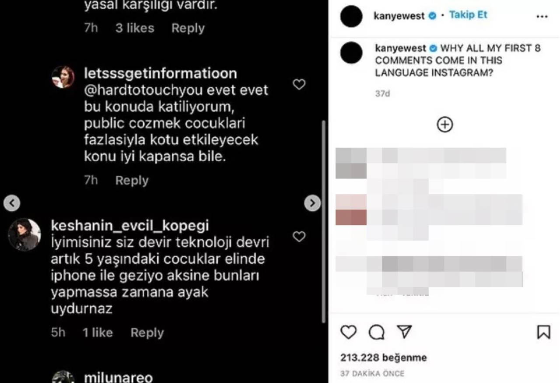Viewport: 560px width, 383px height.
Task: Load more comments with plus circle
Action: [x=445, y=125]
